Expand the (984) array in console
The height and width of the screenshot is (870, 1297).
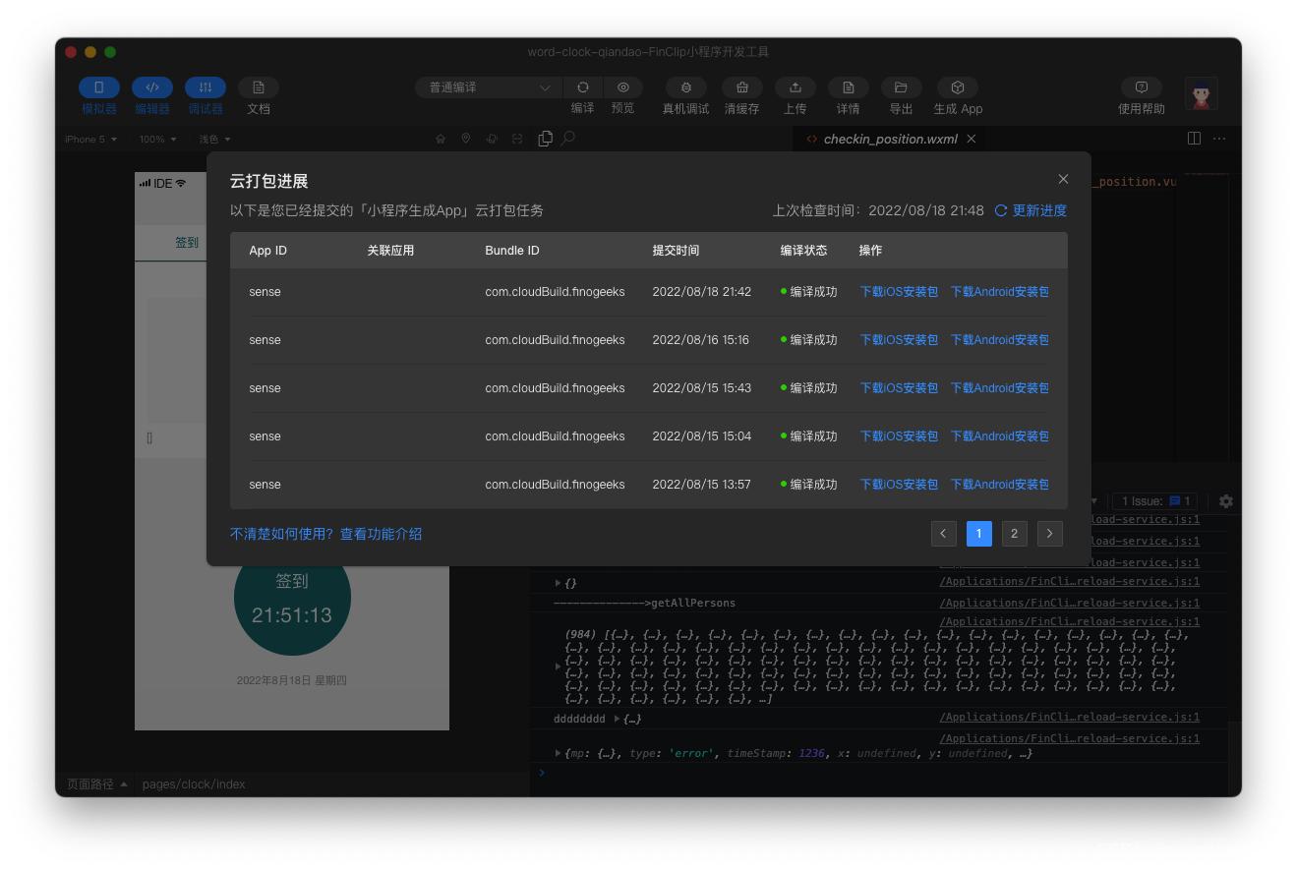[x=558, y=667]
